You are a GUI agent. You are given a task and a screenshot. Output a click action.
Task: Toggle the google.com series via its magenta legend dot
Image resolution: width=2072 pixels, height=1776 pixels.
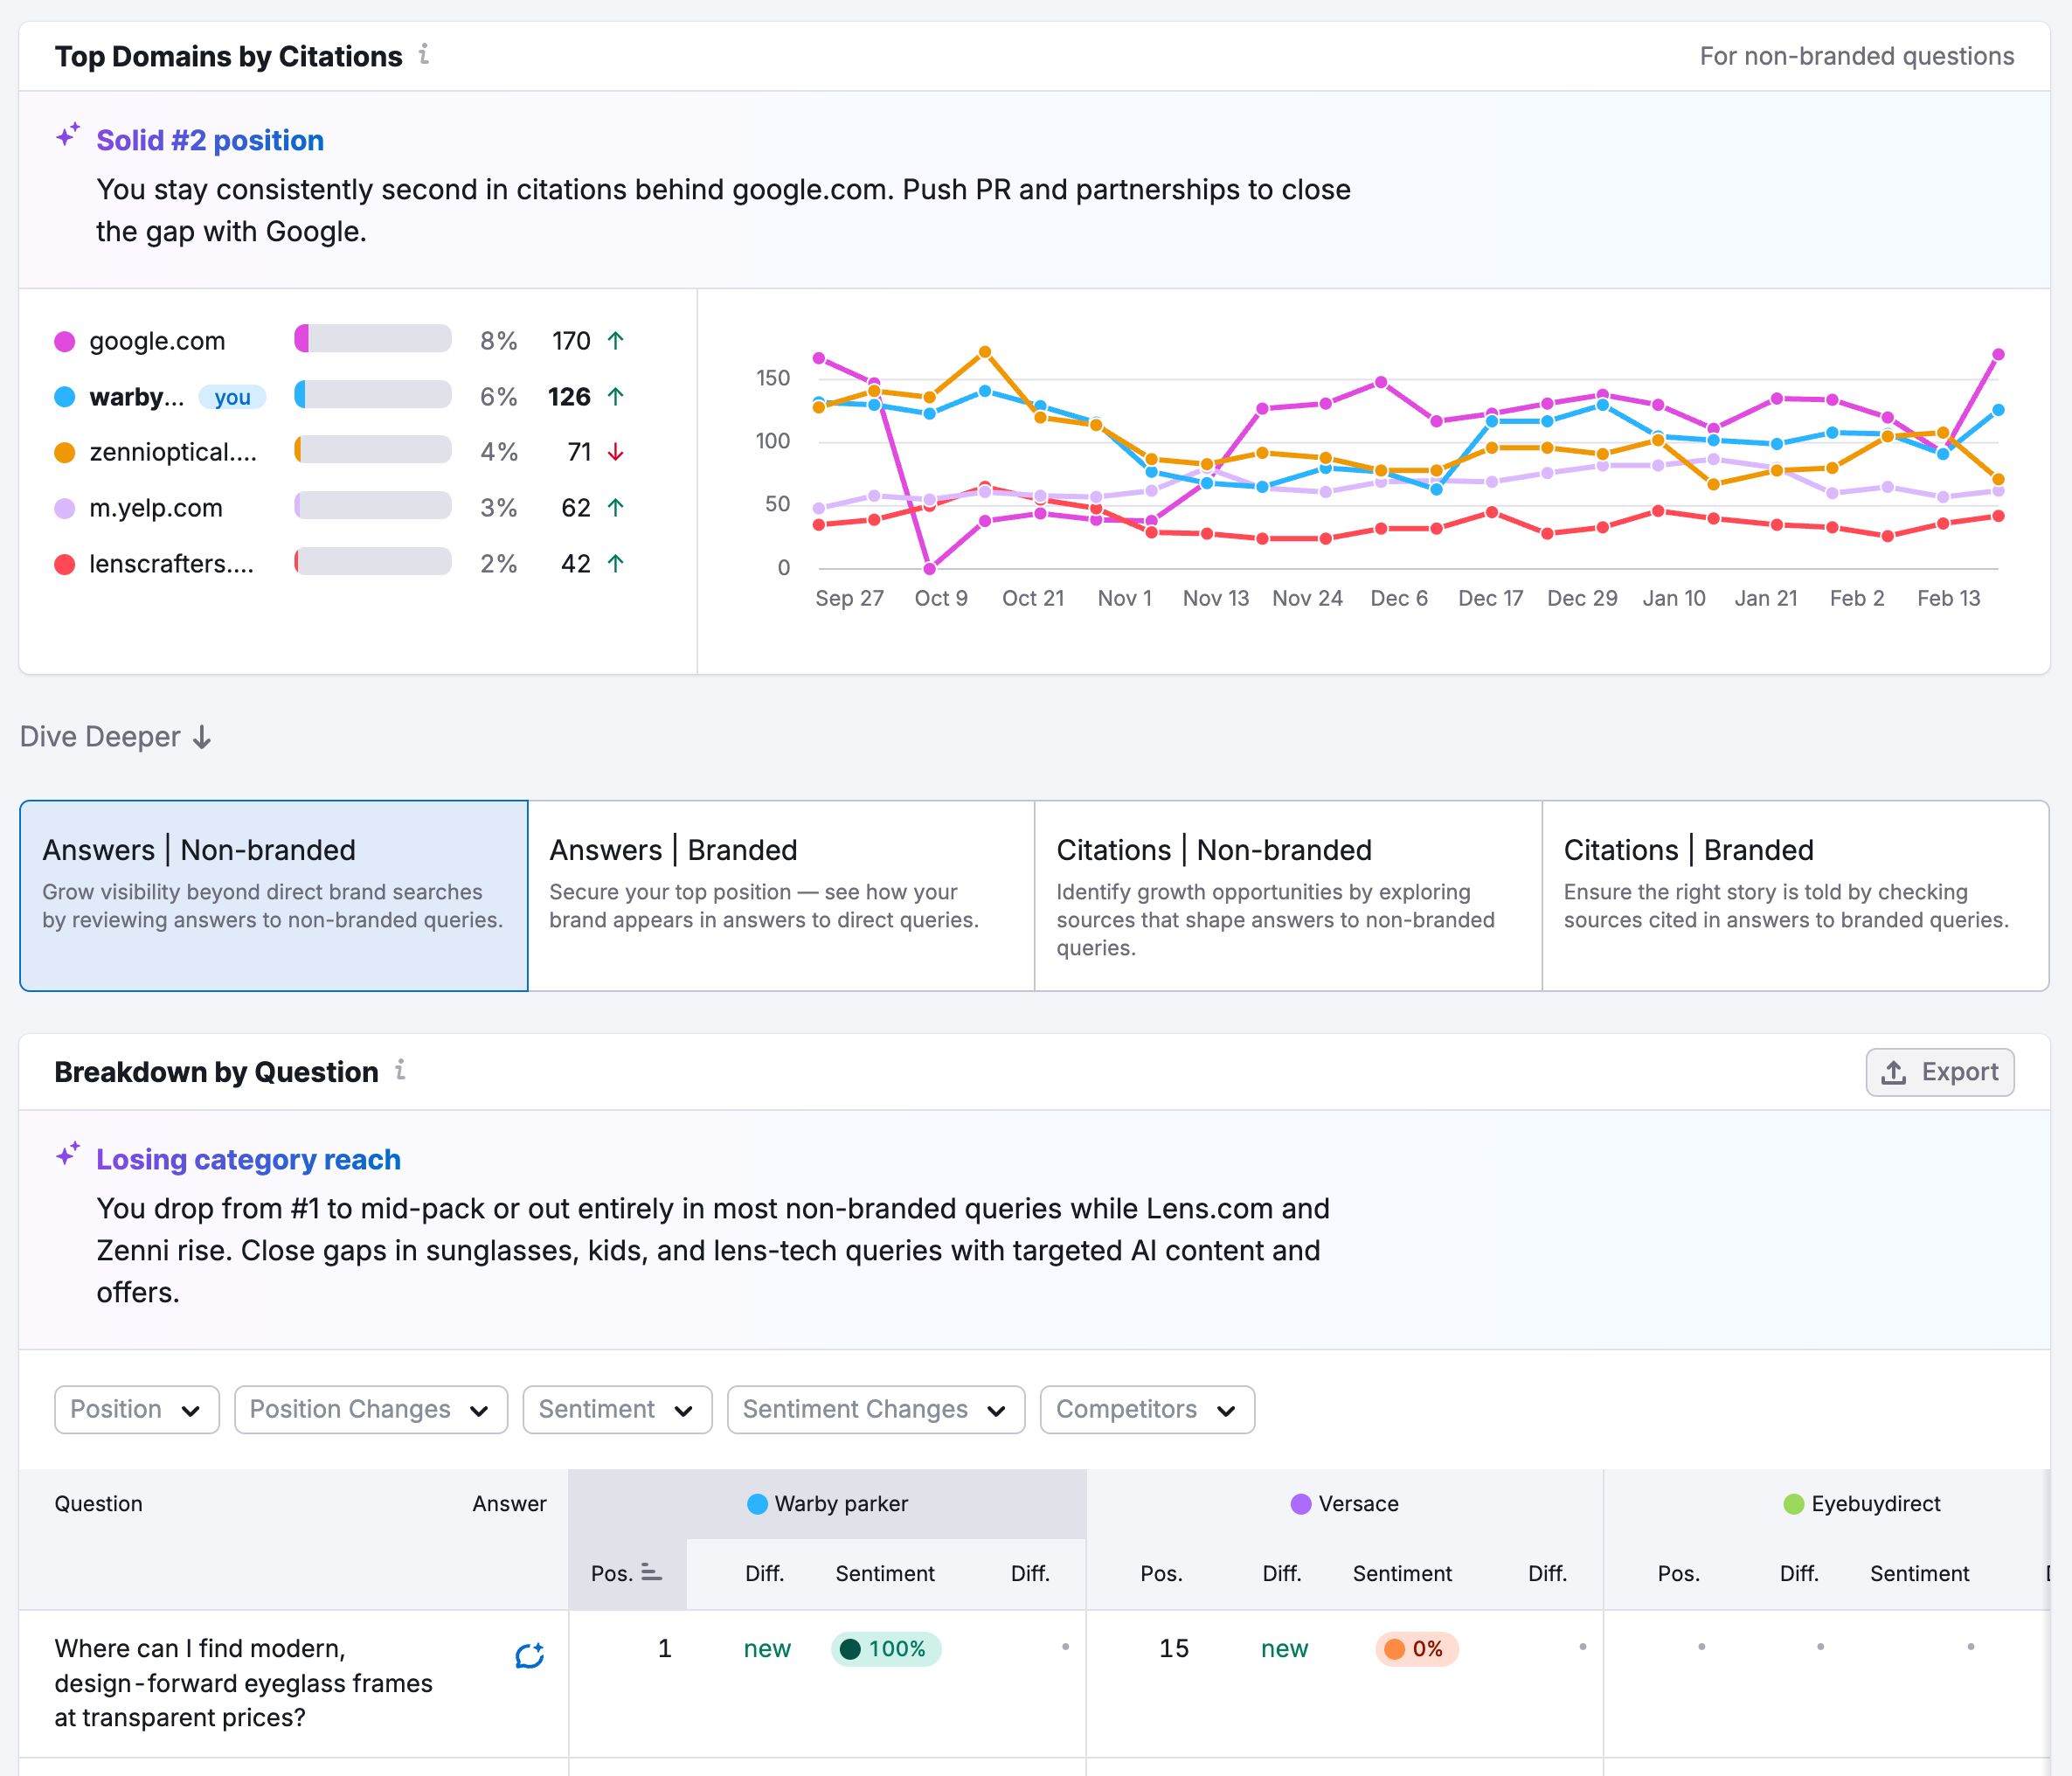point(63,340)
